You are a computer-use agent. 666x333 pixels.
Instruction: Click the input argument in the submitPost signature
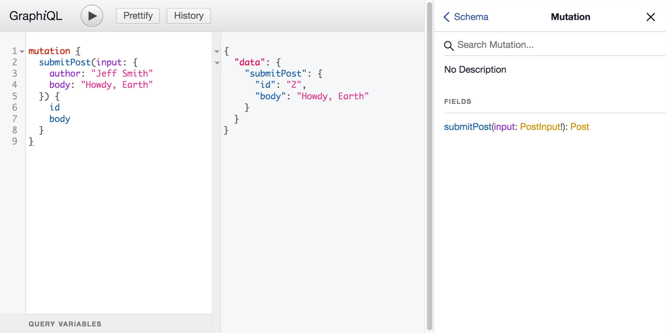[504, 127]
